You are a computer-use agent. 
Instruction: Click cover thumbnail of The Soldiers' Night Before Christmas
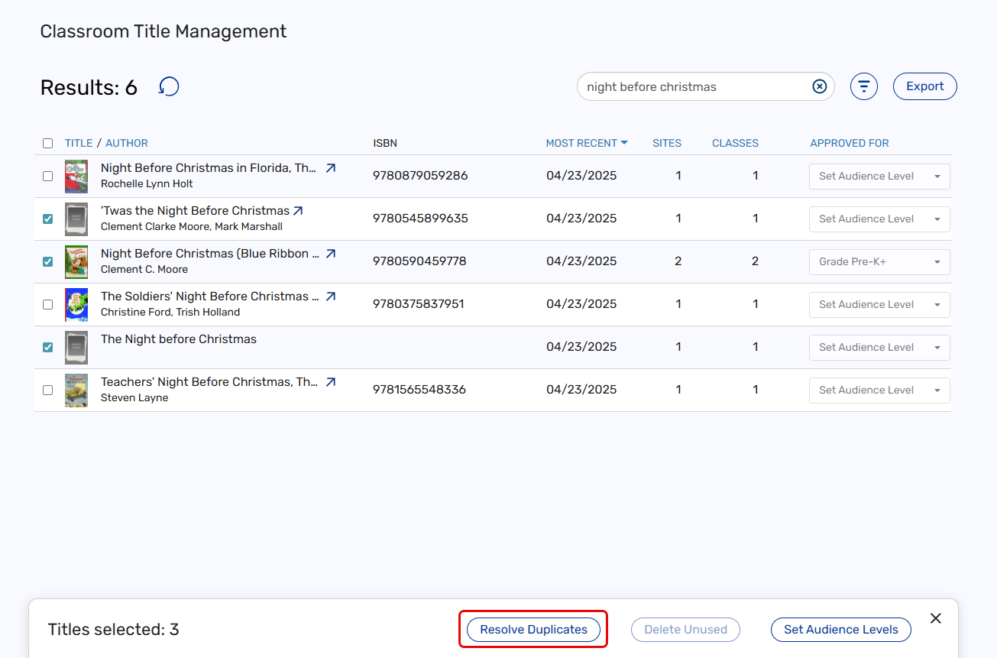click(76, 304)
